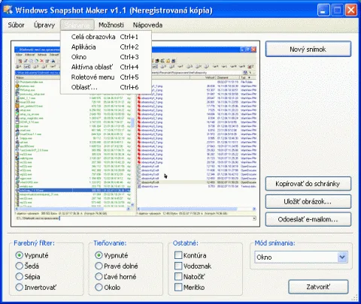Choose Oblasť... menu entry

(106, 87)
